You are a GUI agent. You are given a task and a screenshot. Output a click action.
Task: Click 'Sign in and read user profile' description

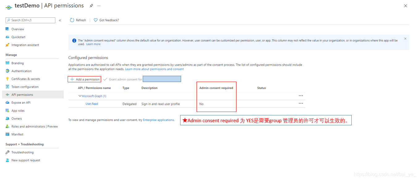click(x=161, y=104)
